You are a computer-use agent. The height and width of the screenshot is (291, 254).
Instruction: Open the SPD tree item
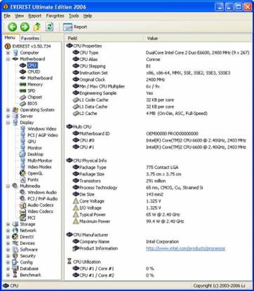(31, 91)
